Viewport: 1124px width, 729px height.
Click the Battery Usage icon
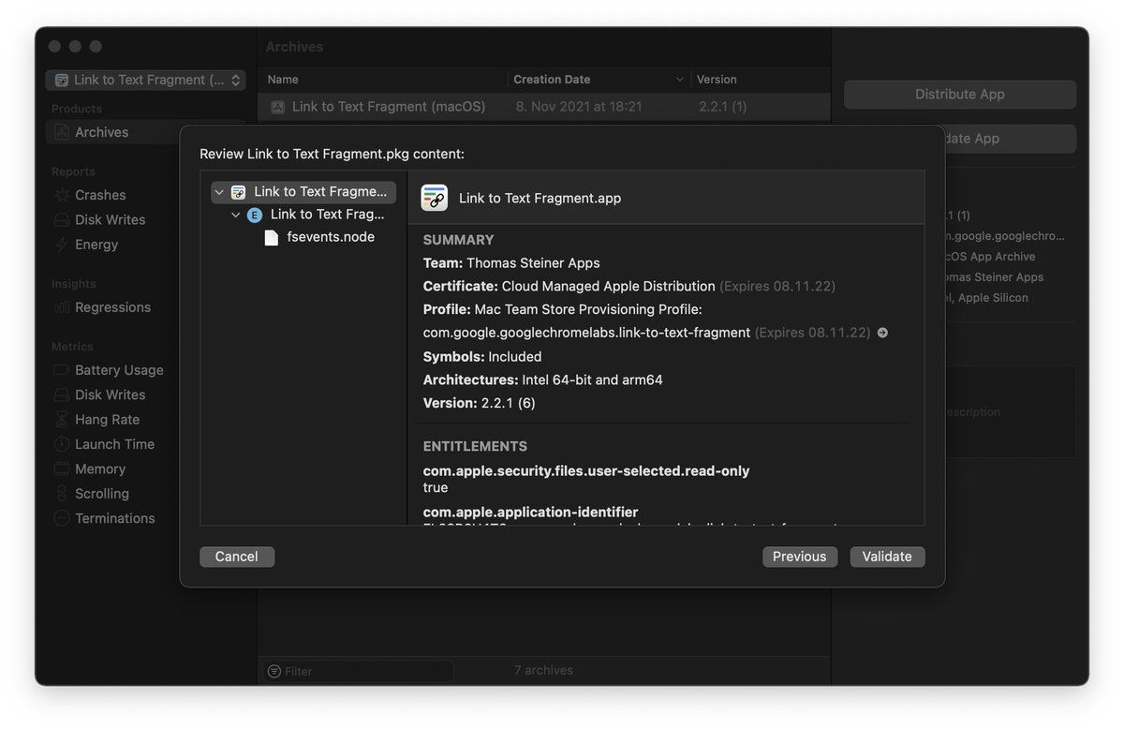click(x=62, y=370)
